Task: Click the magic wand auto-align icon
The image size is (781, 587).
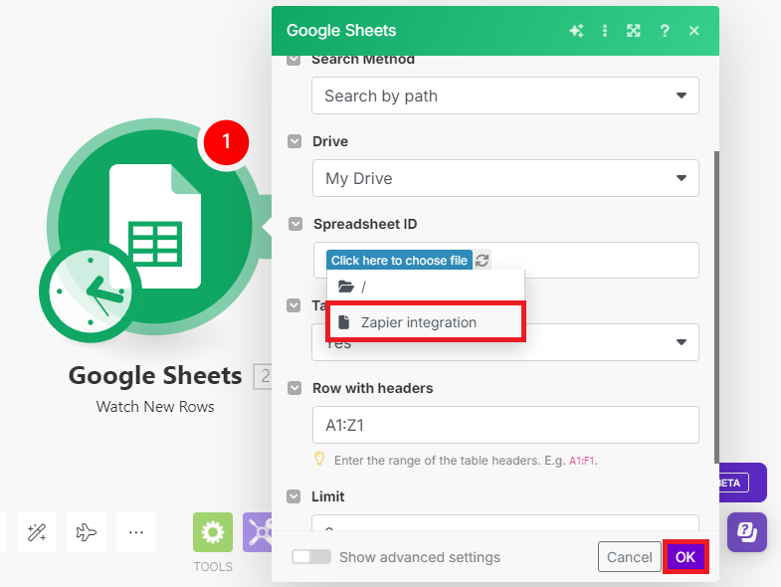Action: (37, 532)
